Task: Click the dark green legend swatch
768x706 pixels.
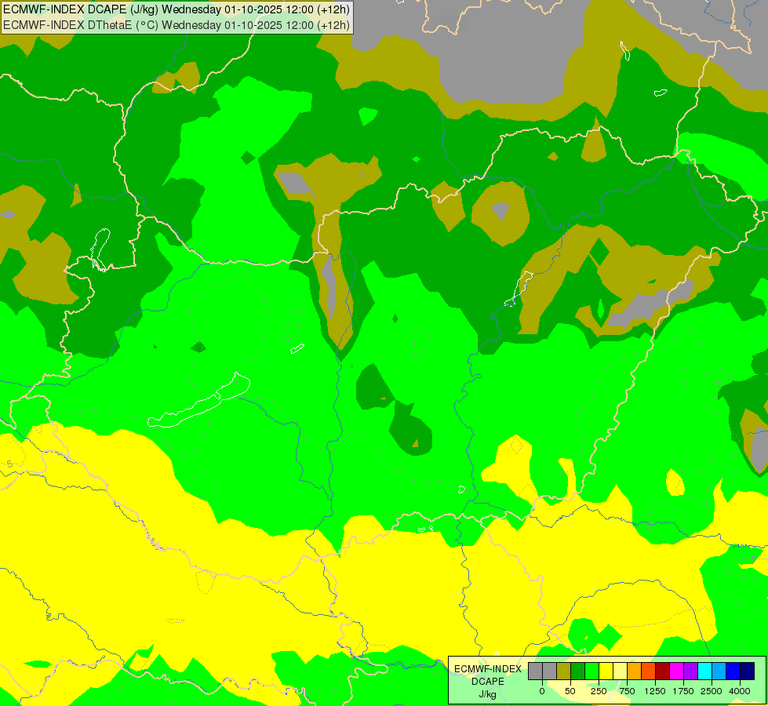Action: [x=578, y=671]
